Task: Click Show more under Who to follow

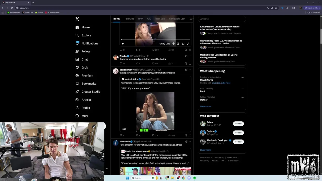Action: (x=205, y=150)
